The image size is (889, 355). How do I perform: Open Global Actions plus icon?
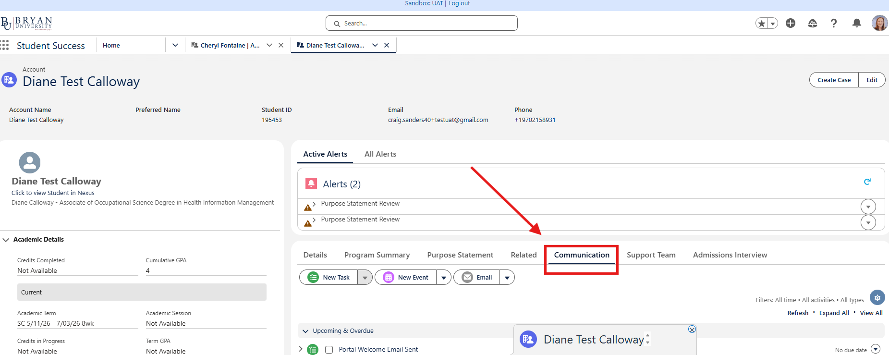[x=791, y=23]
